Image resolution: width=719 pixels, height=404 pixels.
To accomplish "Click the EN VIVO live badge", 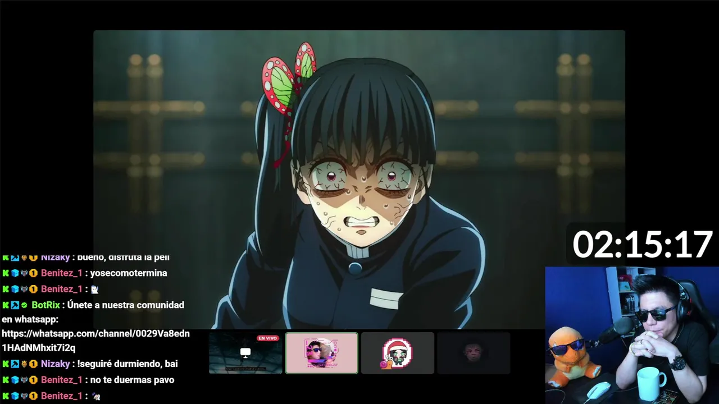I will (268, 338).
